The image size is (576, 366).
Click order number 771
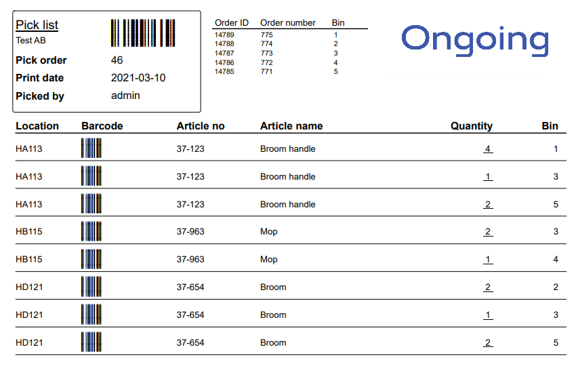267,72
